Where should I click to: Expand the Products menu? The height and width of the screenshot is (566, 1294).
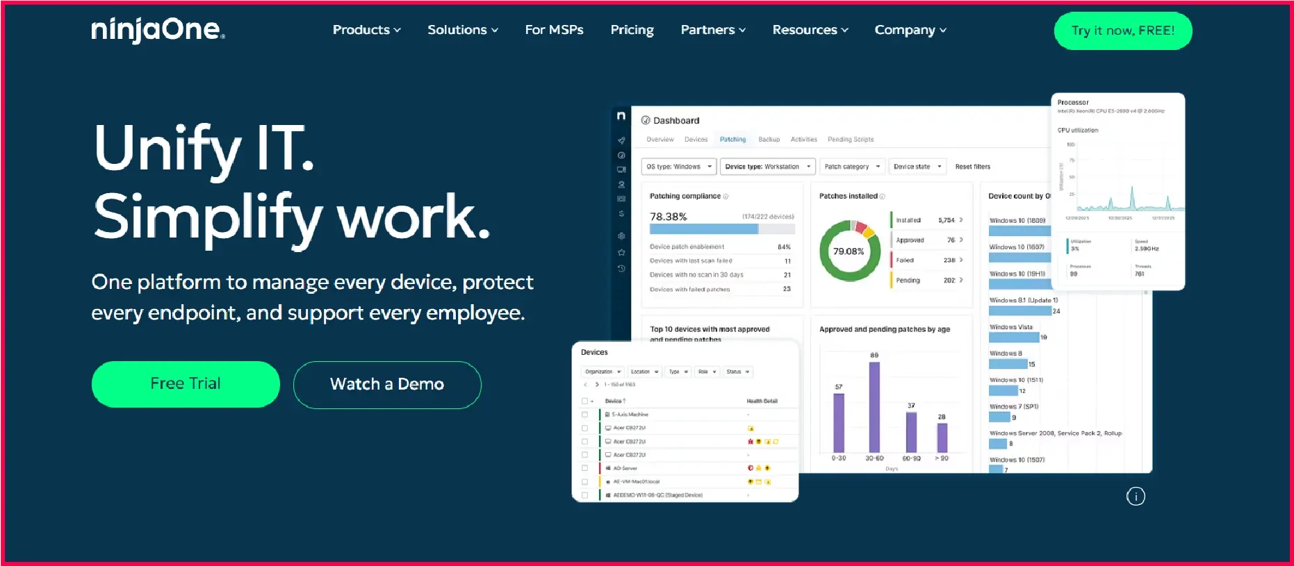pyautogui.click(x=366, y=30)
